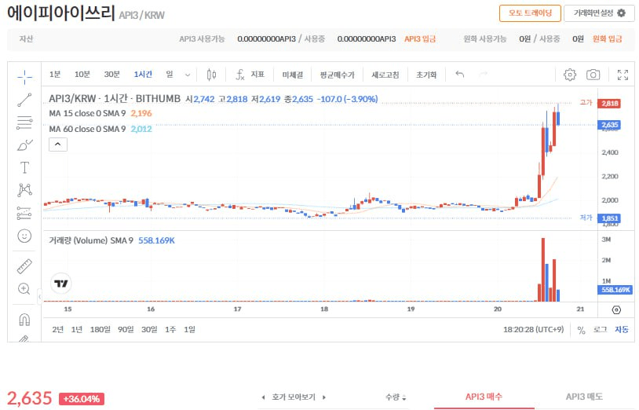This screenshot has height=410, width=639.
Task: Take a chart snapshot with camera icon
Action: tap(593, 75)
